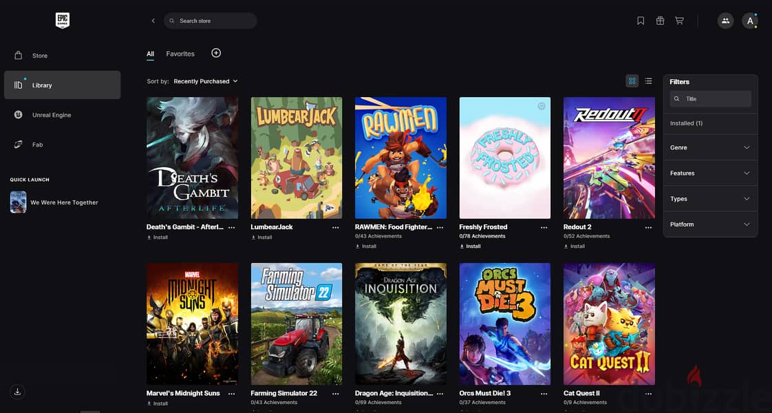Open Library in the sidebar
Screen dimensions: 772x413
[x=62, y=85]
